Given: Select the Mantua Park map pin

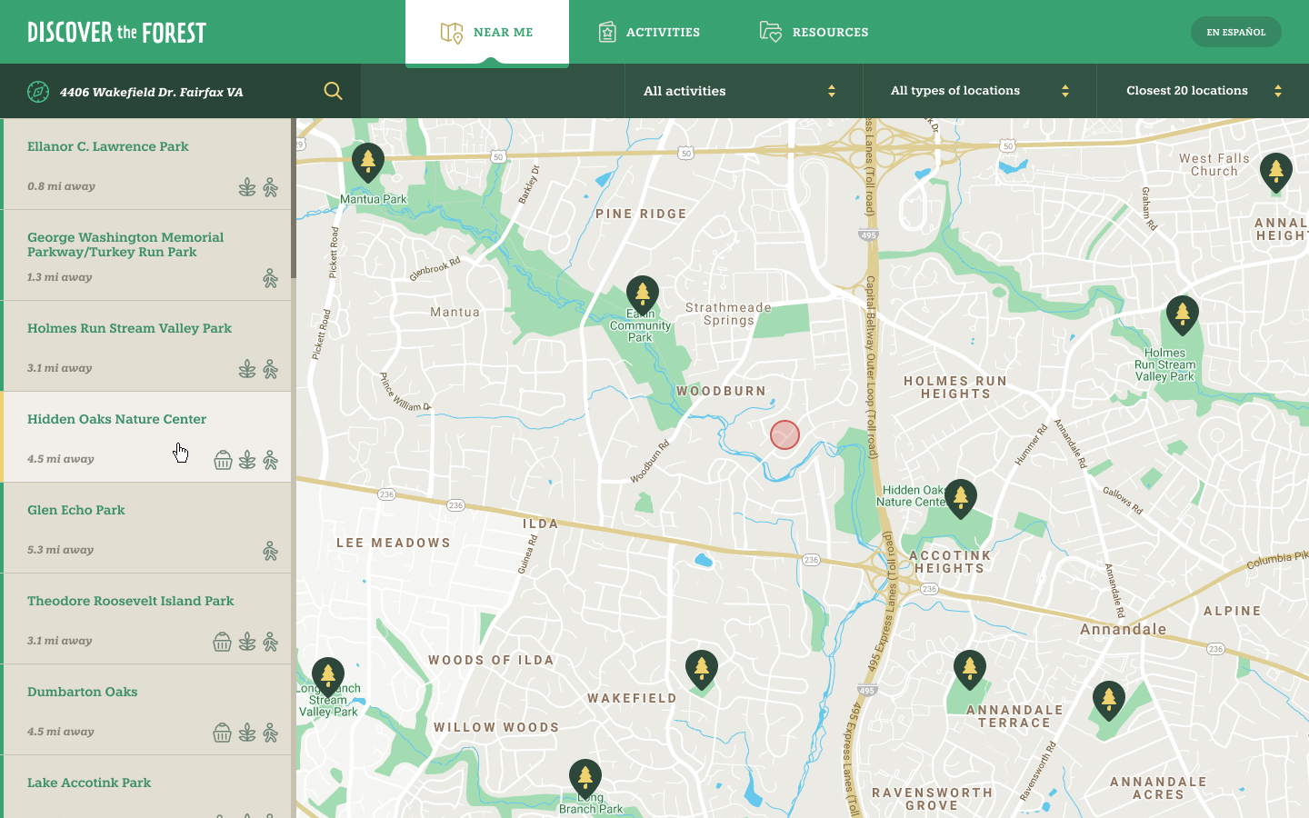Looking at the screenshot, I should 368,163.
